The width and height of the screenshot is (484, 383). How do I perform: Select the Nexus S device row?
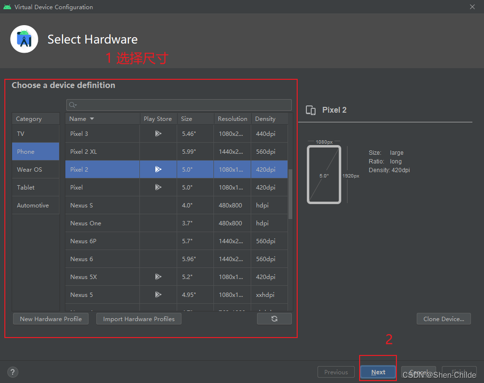click(x=177, y=205)
